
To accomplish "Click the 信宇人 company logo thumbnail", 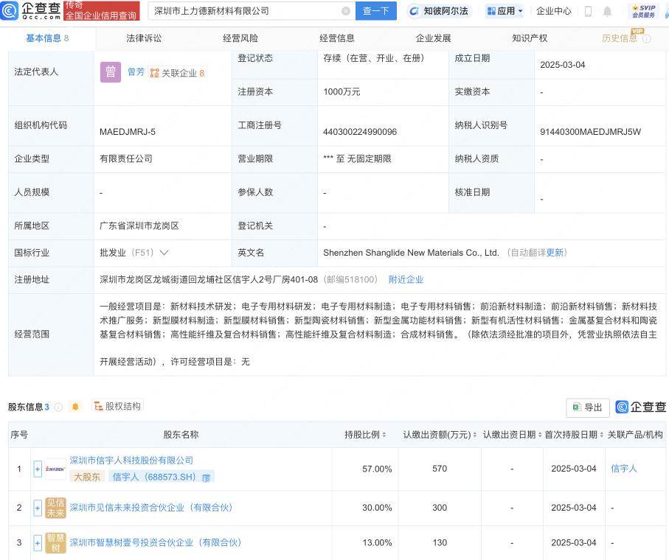I will [55, 469].
